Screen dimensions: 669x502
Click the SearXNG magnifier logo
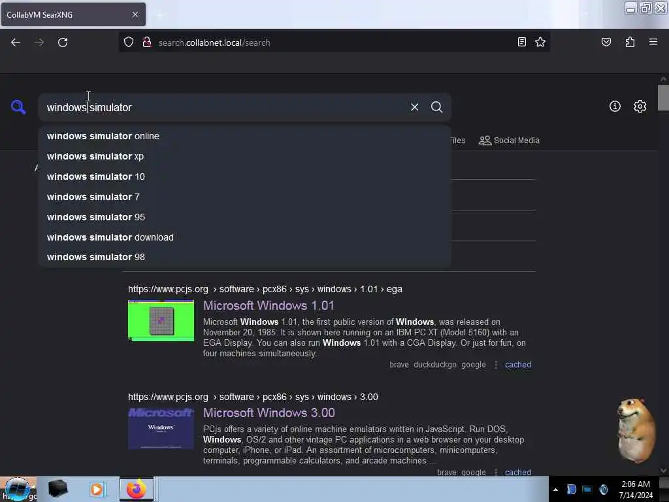coord(18,107)
